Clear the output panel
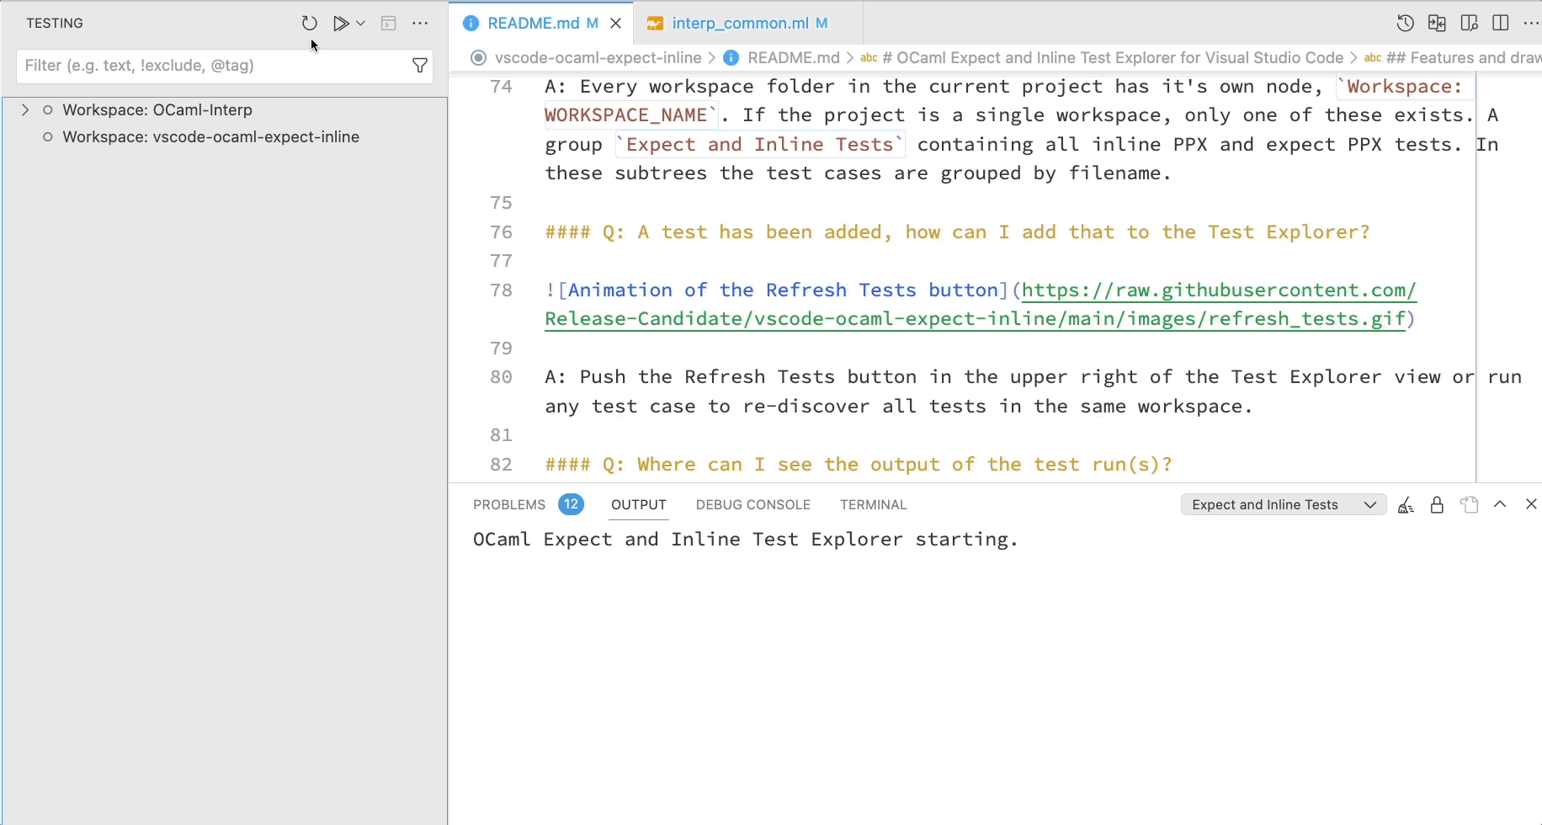The height and width of the screenshot is (825, 1542). click(x=1405, y=505)
